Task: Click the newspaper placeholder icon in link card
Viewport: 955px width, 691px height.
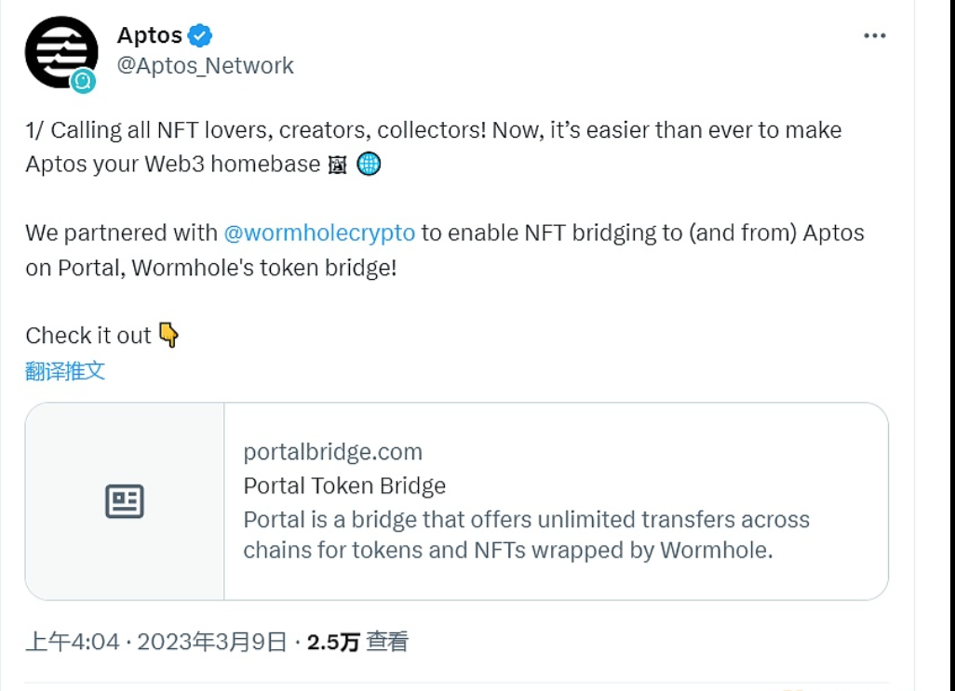Action: point(125,501)
